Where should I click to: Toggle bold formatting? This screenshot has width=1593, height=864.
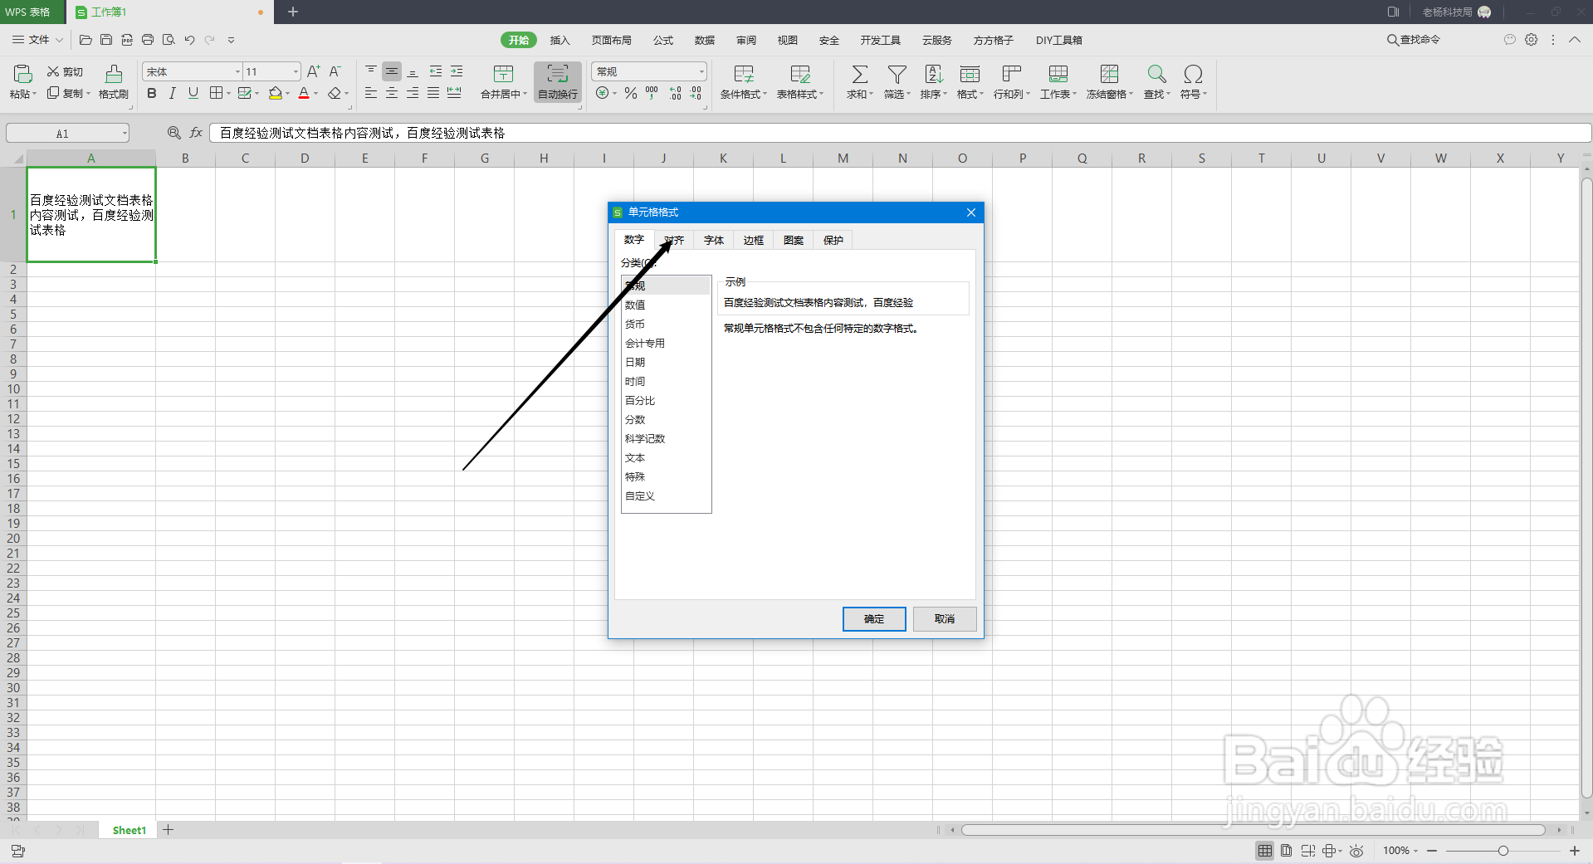coord(151,94)
